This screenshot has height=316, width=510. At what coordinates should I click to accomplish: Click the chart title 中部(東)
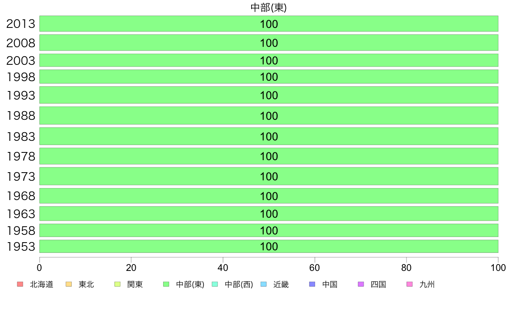click(x=269, y=7)
